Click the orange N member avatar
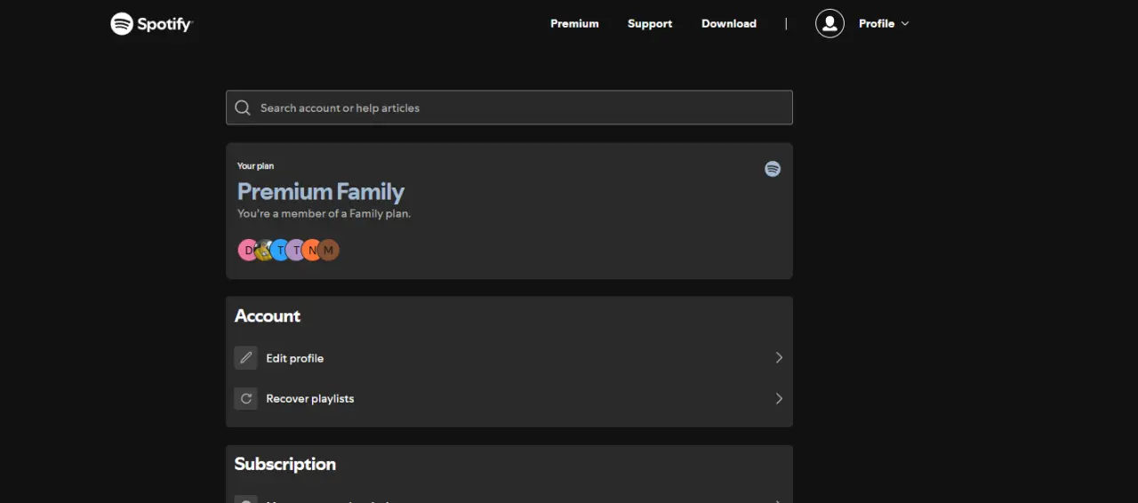 click(x=312, y=251)
